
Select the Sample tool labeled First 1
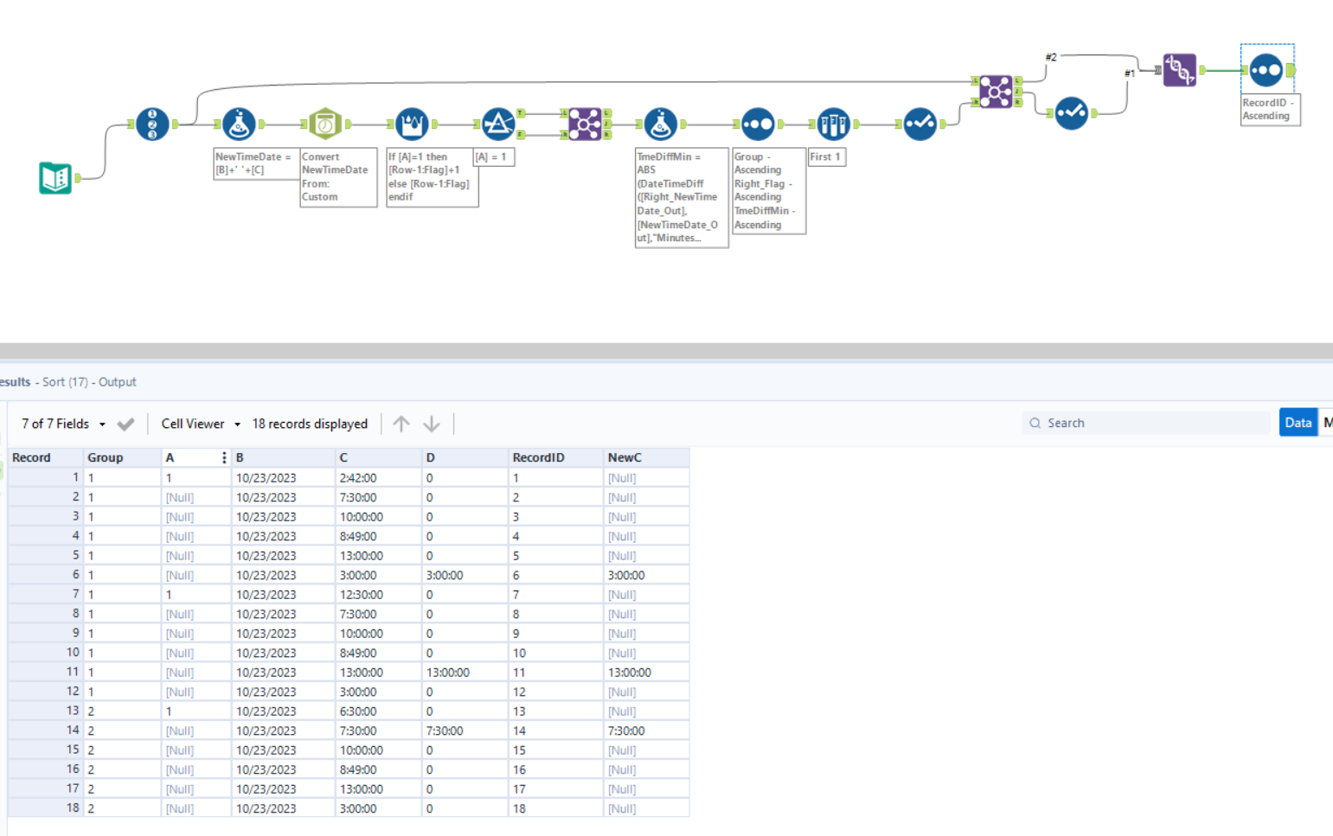pyautogui.click(x=832, y=123)
